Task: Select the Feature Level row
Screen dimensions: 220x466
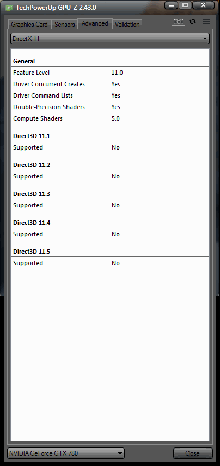Action: click(110, 73)
